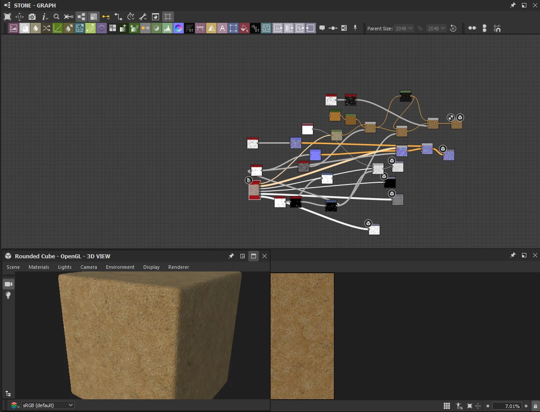Click the wrench tools icon

143,17
